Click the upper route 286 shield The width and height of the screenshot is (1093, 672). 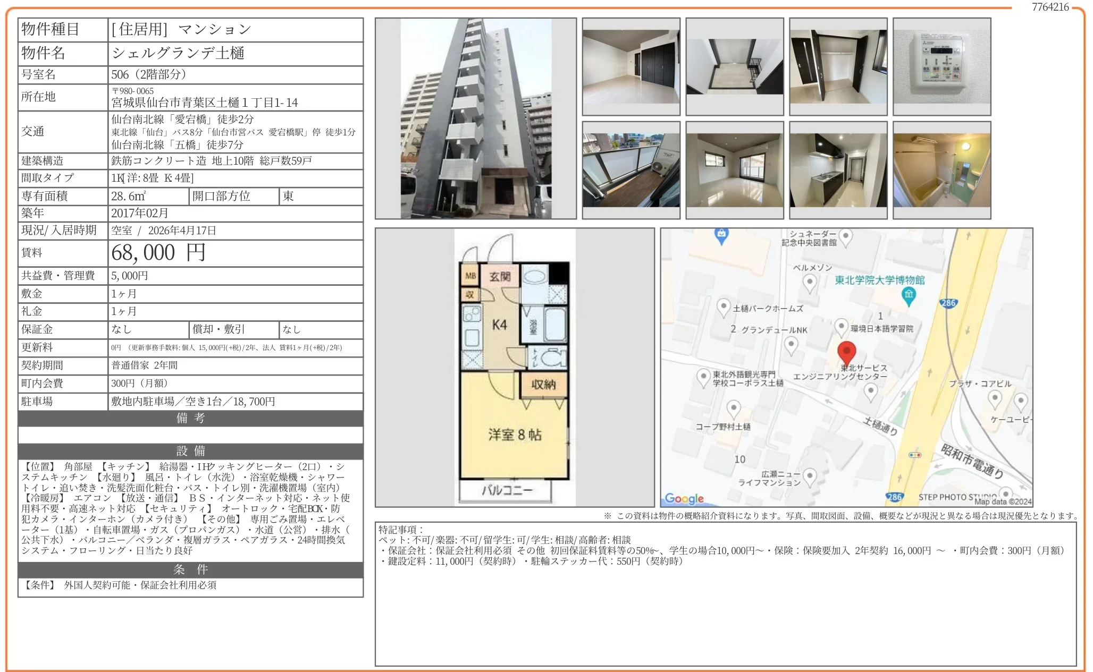click(x=948, y=303)
